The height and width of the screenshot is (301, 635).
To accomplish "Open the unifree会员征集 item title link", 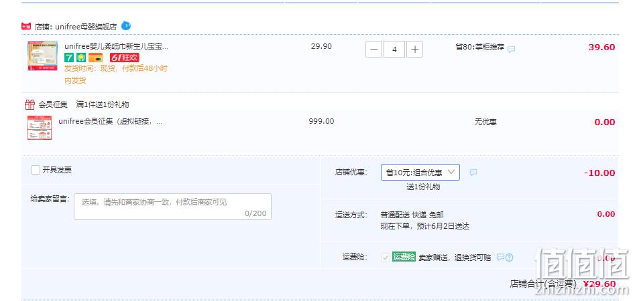I will 110,121.
